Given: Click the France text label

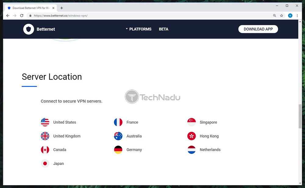Looking at the screenshot, I should 132,122.
